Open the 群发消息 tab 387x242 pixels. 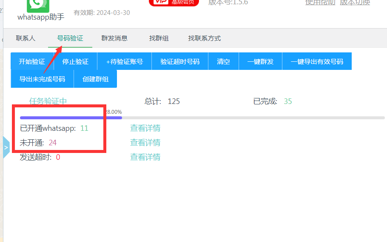(114, 38)
